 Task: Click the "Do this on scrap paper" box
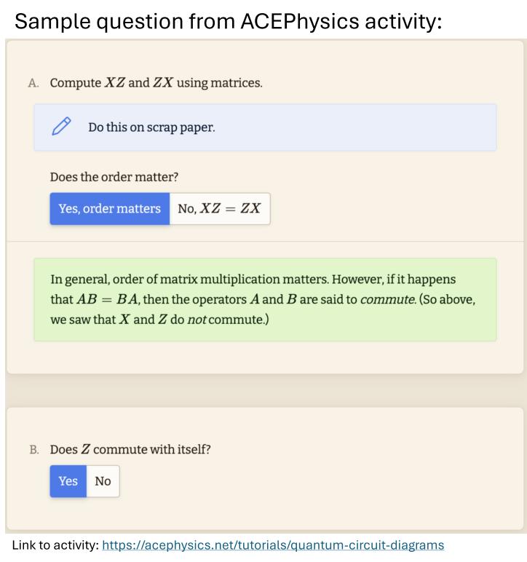(265, 127)
